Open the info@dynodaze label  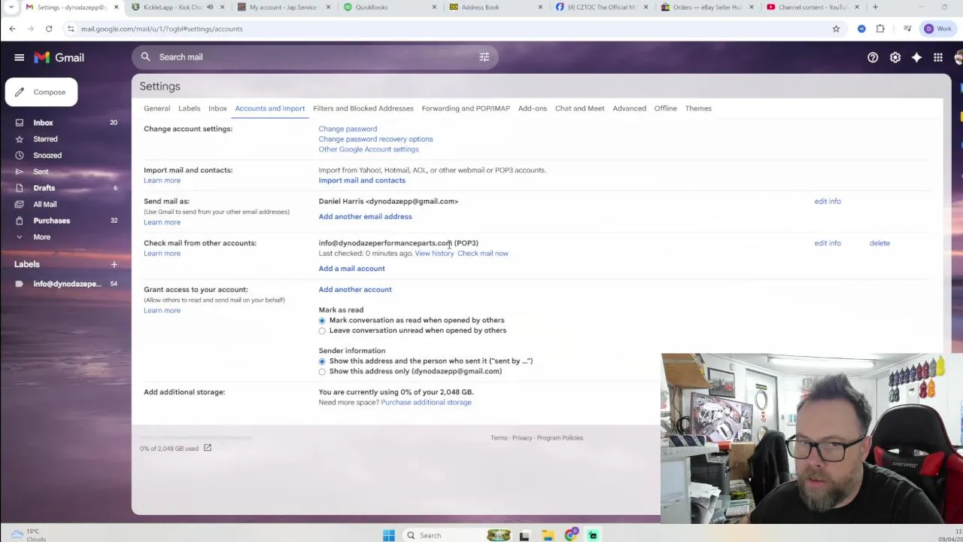pos(67,284)
